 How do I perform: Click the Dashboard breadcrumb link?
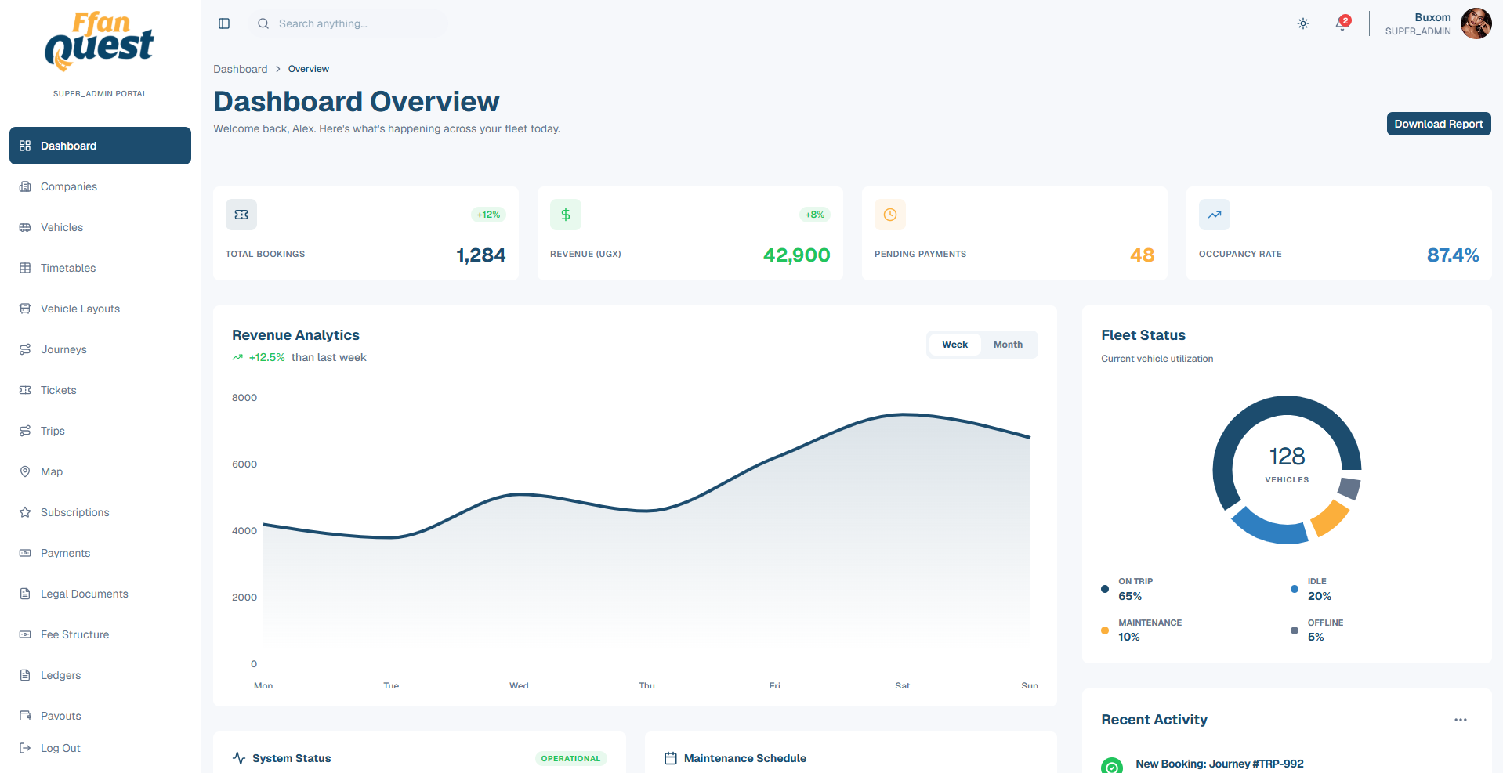(x=241, y=69)
